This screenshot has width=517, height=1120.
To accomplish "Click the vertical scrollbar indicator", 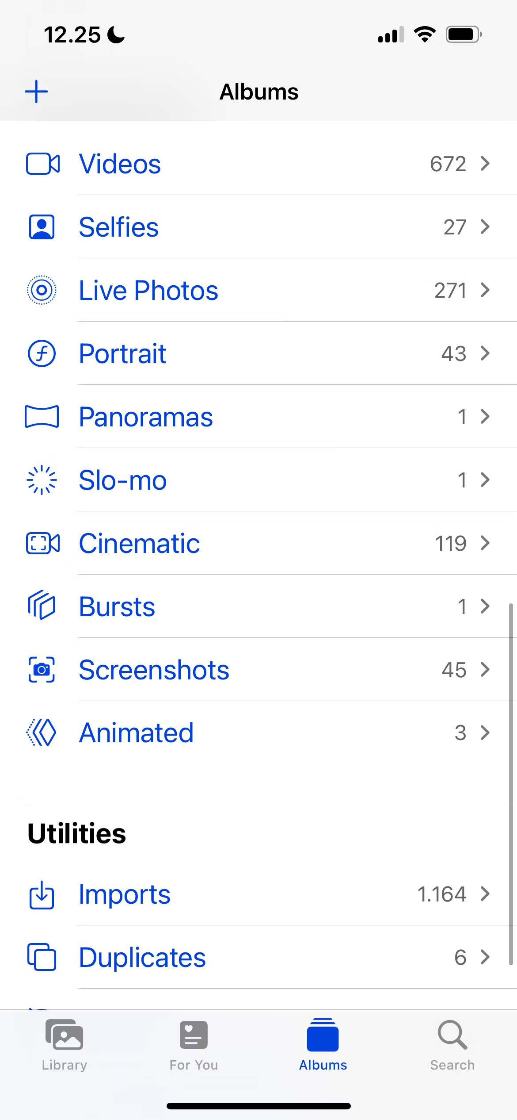I will click(x=511, y=783).
